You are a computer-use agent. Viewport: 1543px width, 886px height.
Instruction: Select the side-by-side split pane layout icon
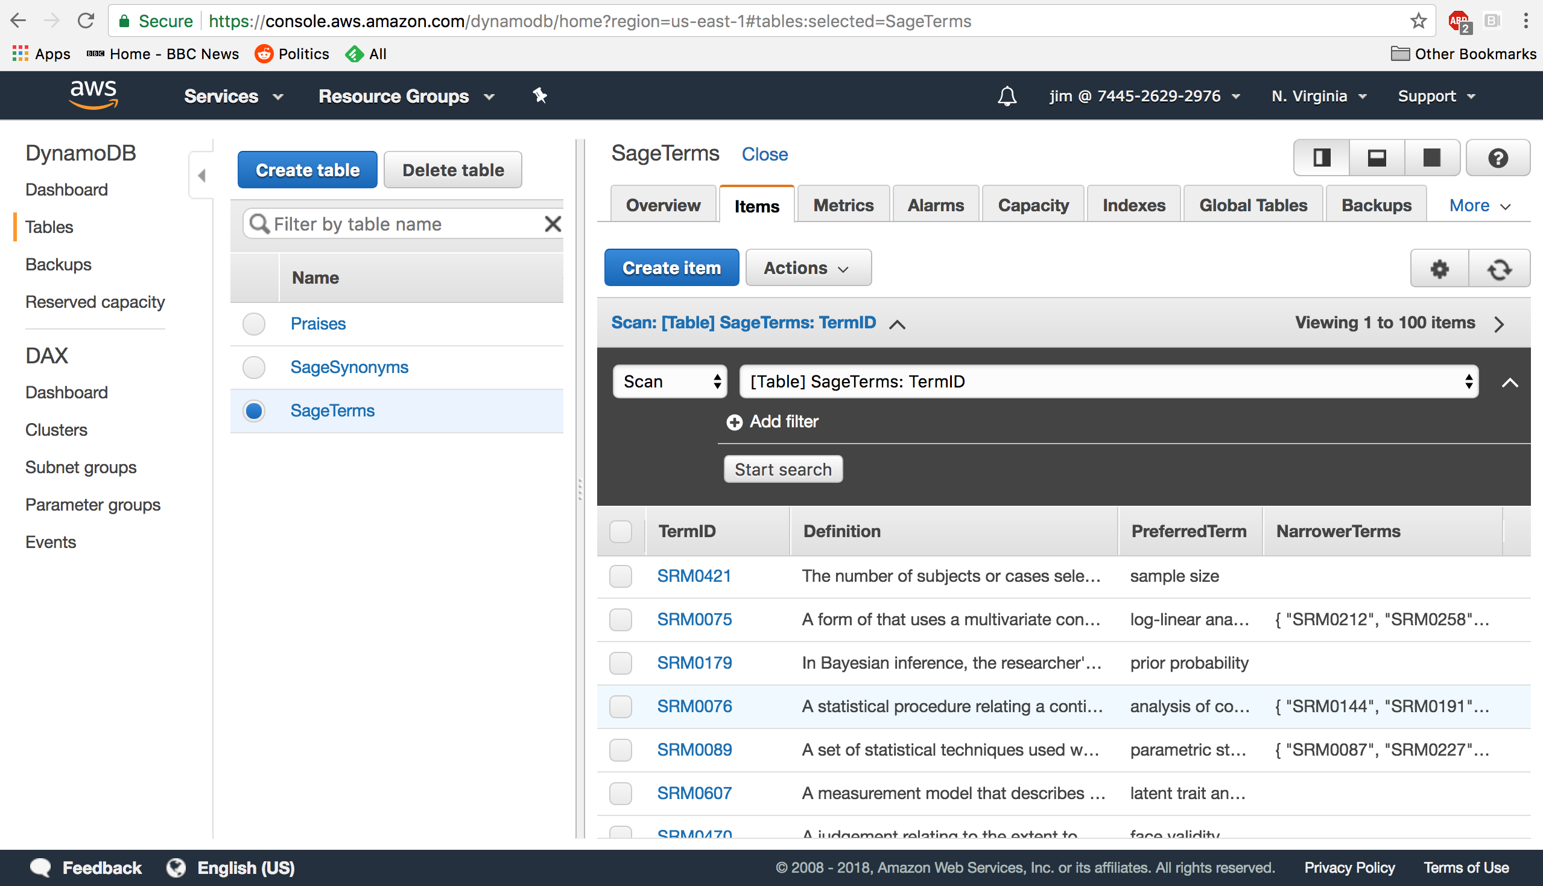point(1321,158)
